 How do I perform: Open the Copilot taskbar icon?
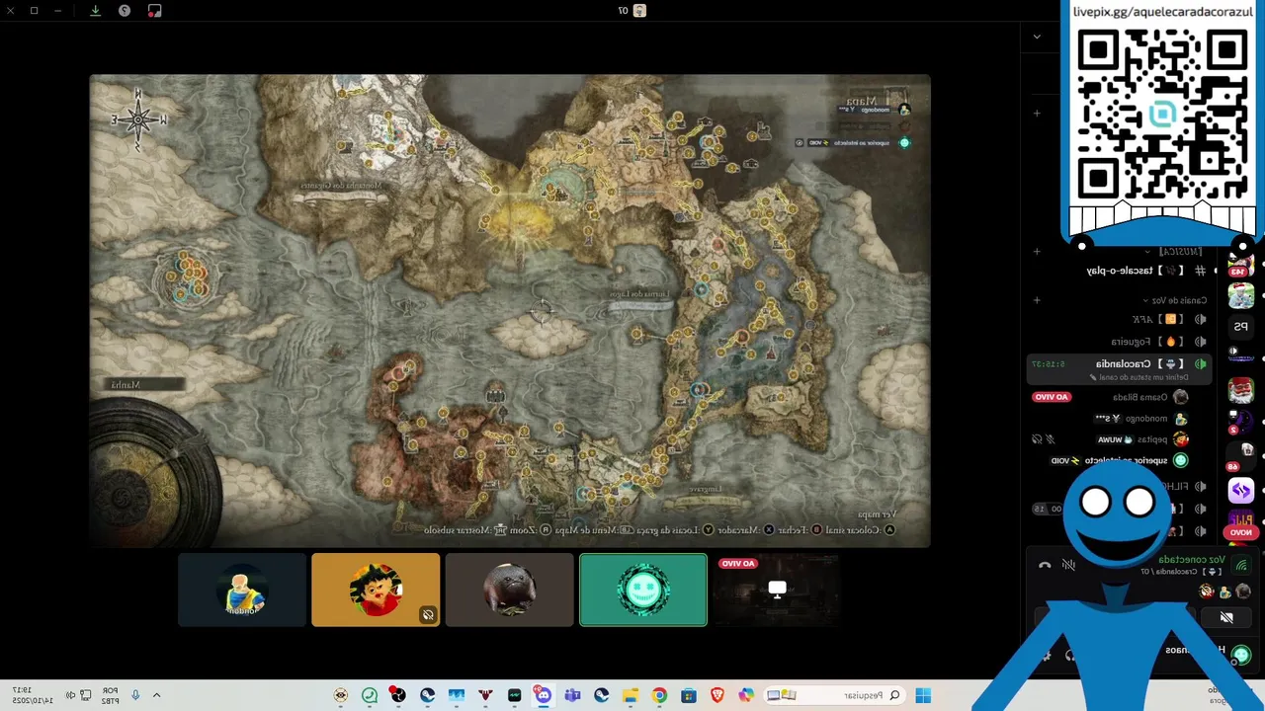[x=746, y=695]
